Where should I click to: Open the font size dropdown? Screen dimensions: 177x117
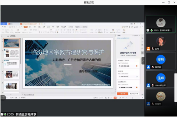pos(54,30)
